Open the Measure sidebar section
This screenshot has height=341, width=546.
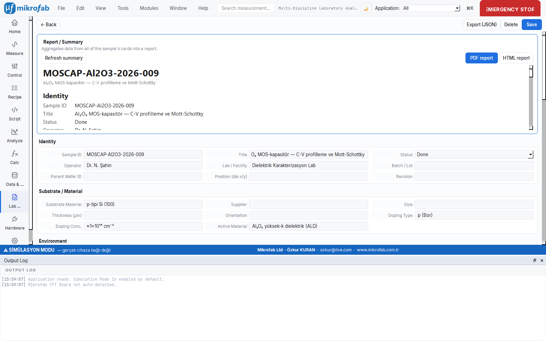click(x=15, y=49)
